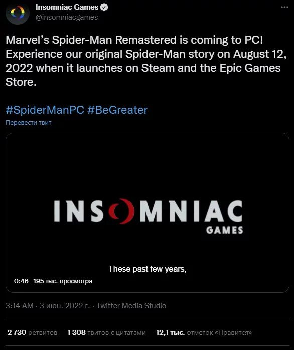Click the verified badge next to Insomniac Games
Viewport: 294px width, 350px height.
point(104,7)
